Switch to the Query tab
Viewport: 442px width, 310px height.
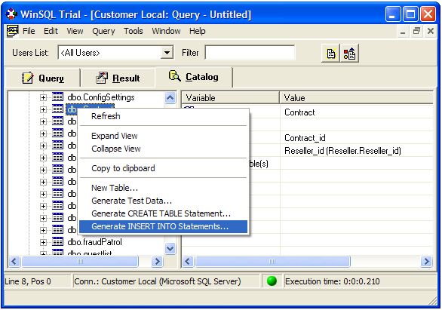[x=43, y=78]
